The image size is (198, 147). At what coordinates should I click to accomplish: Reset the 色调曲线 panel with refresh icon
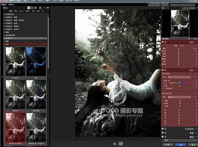[166, 129]
